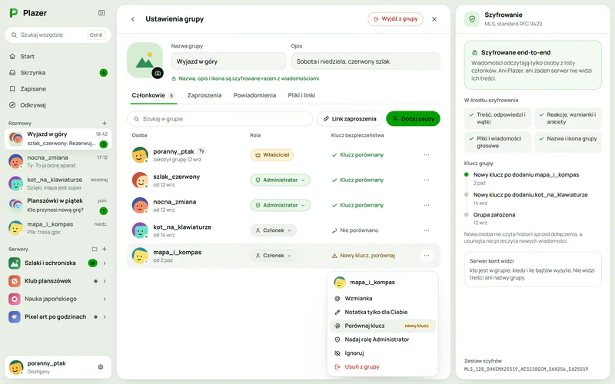Open more options for kot_na_klawiaturze row
615x384 pixels.
427,230
